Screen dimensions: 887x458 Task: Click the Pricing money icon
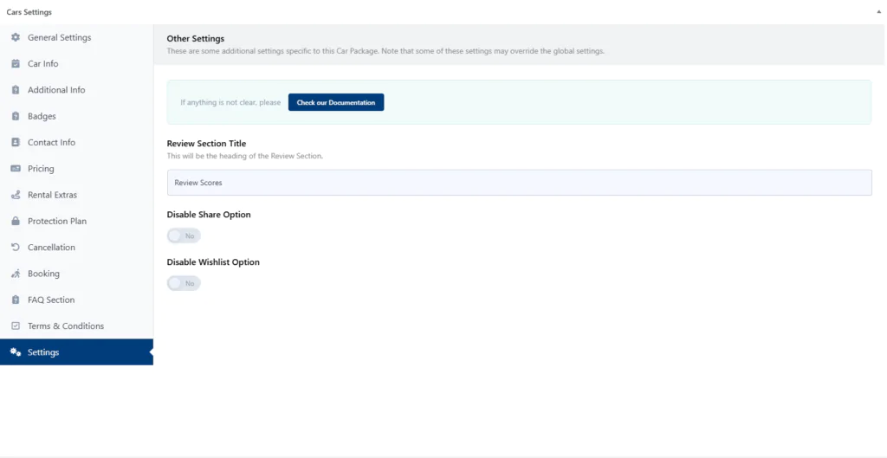pos(16,169)
